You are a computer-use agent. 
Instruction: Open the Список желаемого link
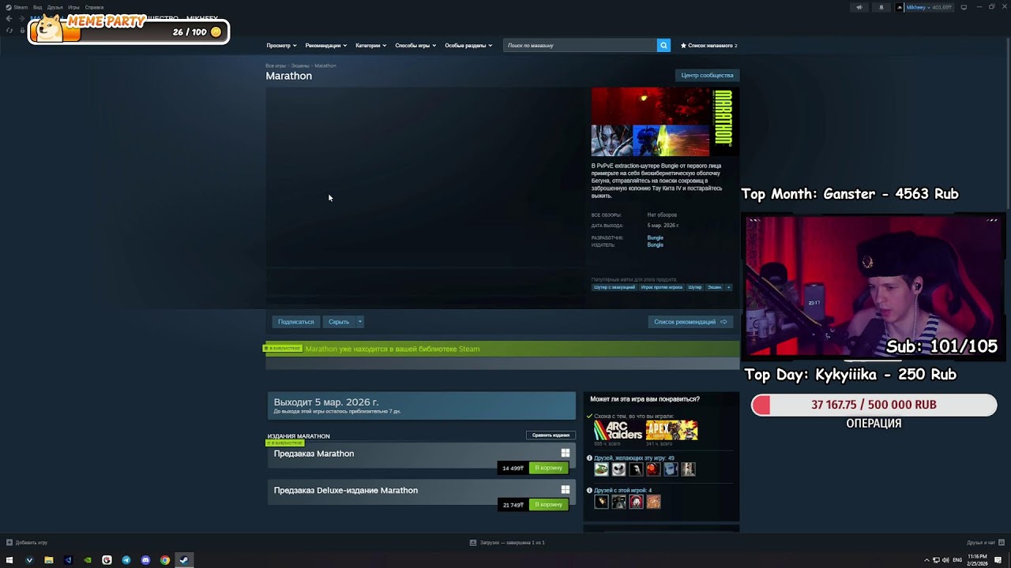click(712, 46)
